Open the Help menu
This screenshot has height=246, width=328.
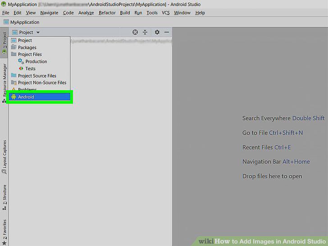pos(200,13)
